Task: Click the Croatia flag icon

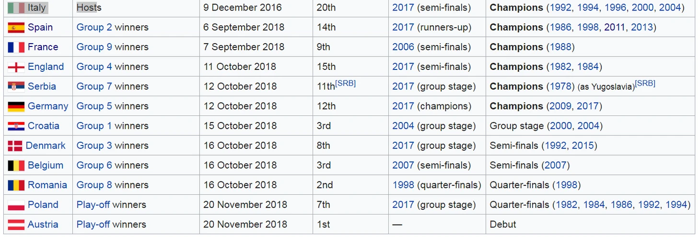Action: click(16, 126)
